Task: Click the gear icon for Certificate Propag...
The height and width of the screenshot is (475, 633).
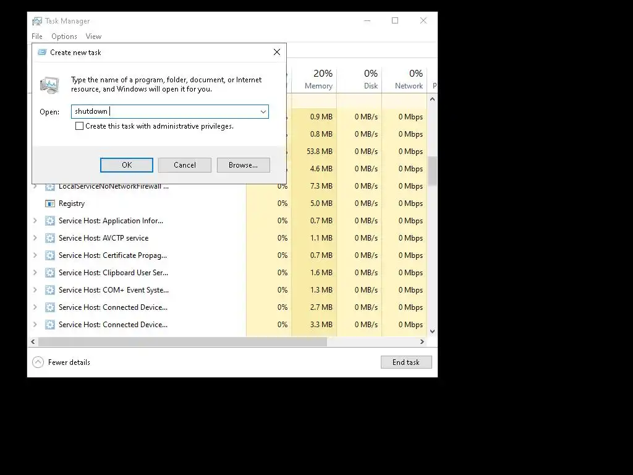Action: tap(49, 255)
